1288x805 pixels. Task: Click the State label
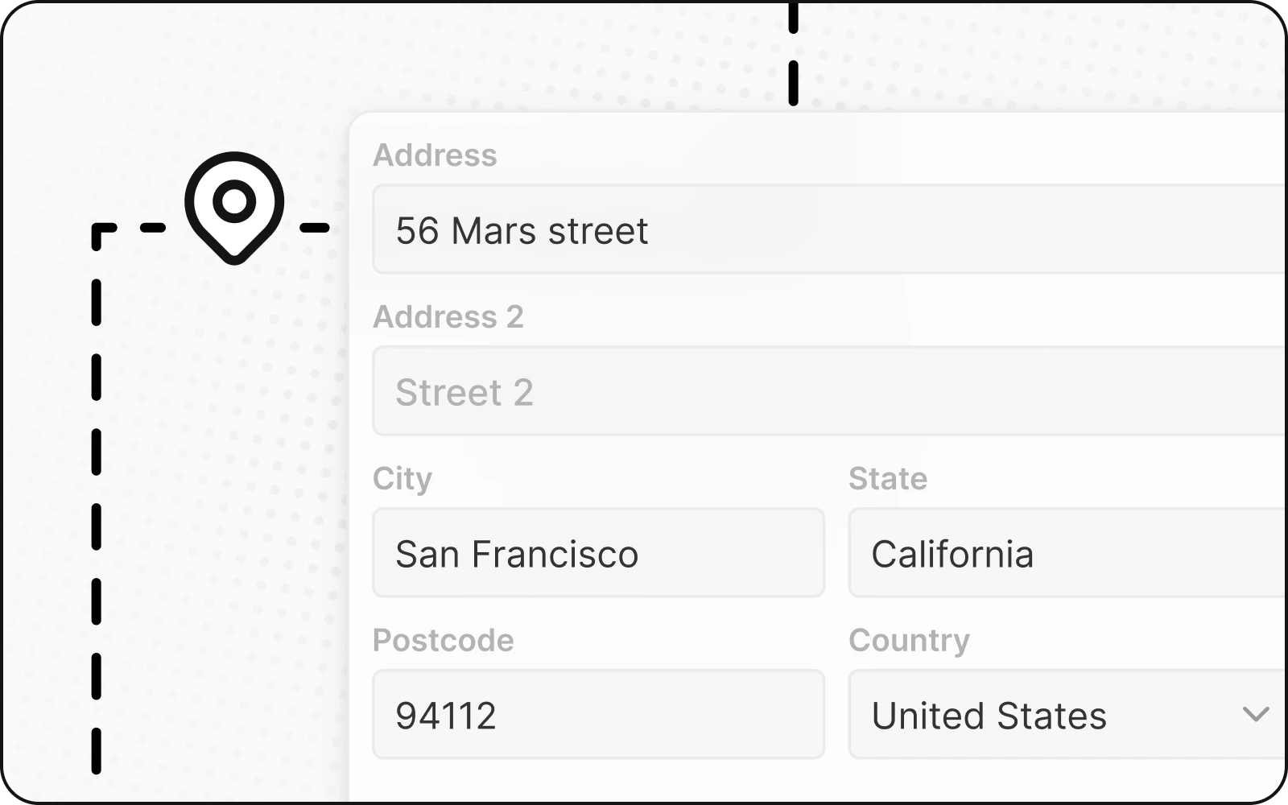tap(888, 479)
